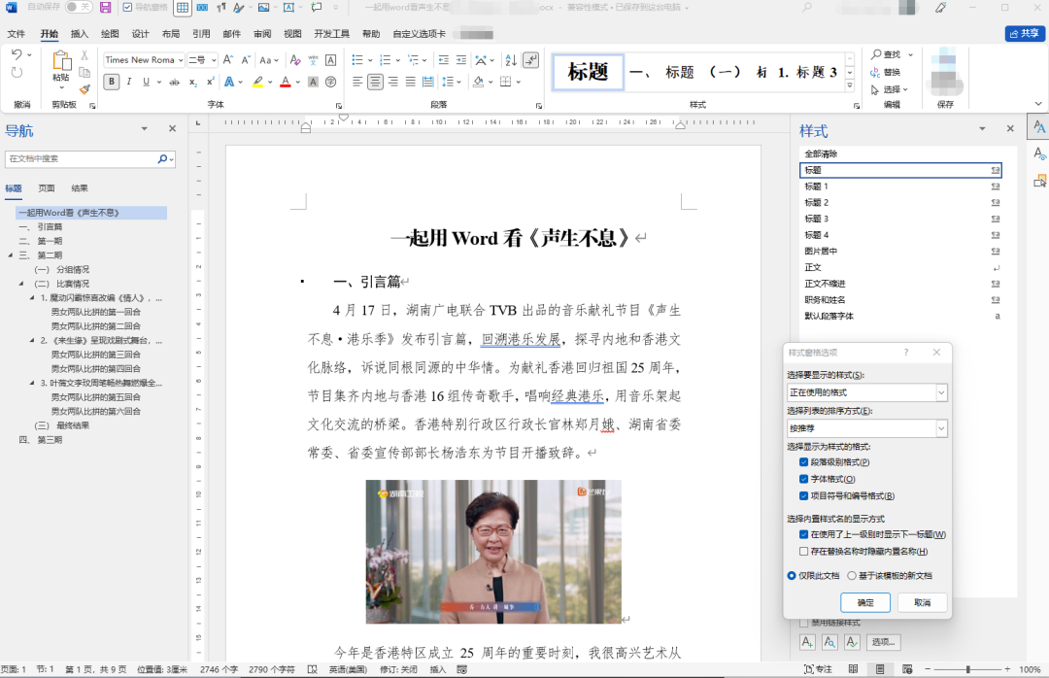This screenshot has height=678, width=1049.
Task: Justify the paragraph text
Action: [x=411, y=82]
